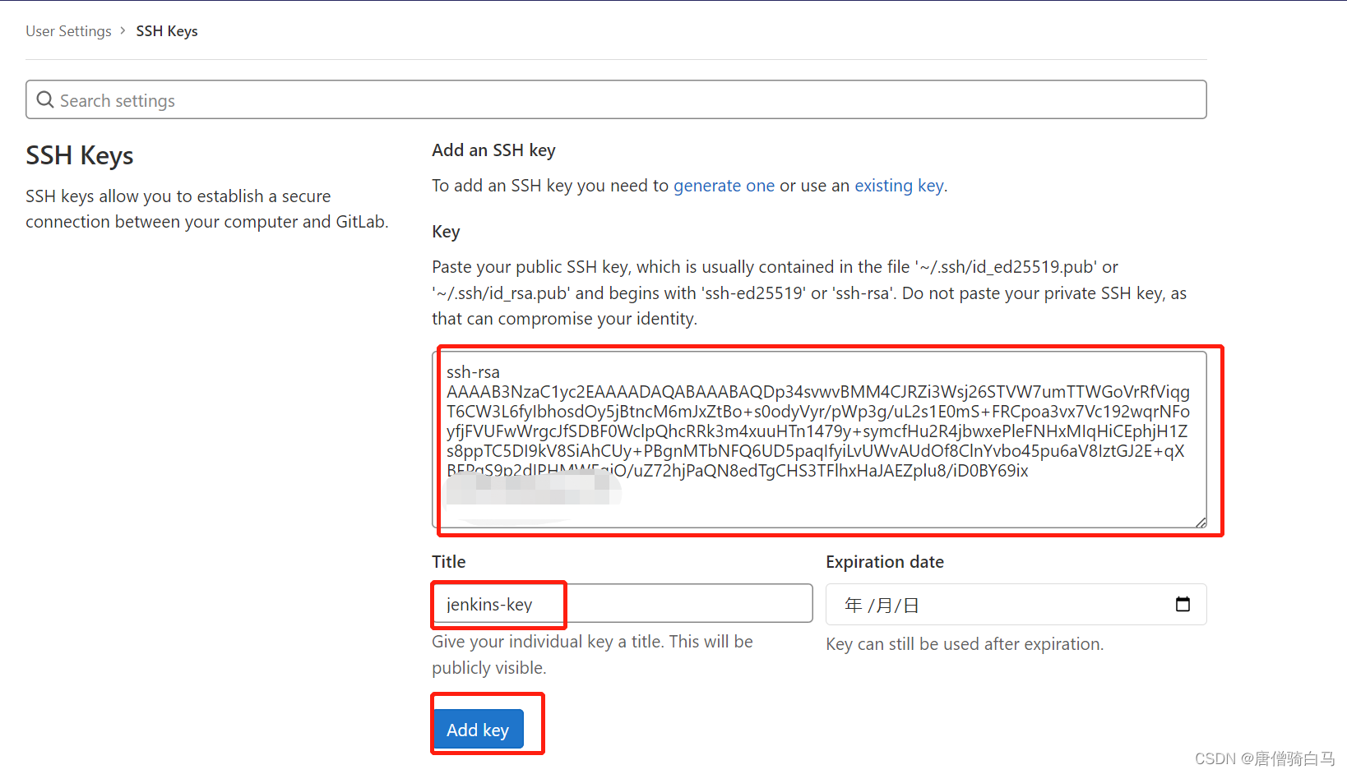Focus the Search settings field
The height and width of the screenshot is (774, 1347).
tap(616, 99)
